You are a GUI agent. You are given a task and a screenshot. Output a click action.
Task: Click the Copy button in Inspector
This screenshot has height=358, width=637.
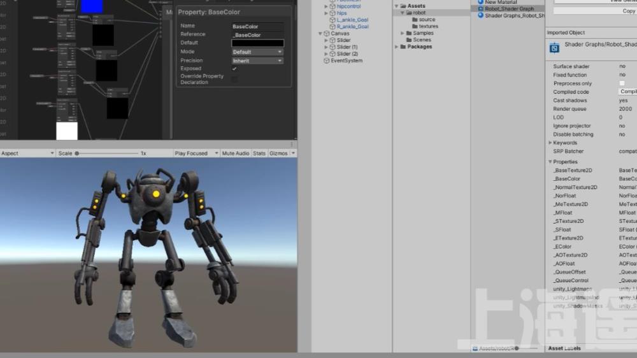(595, 11)
